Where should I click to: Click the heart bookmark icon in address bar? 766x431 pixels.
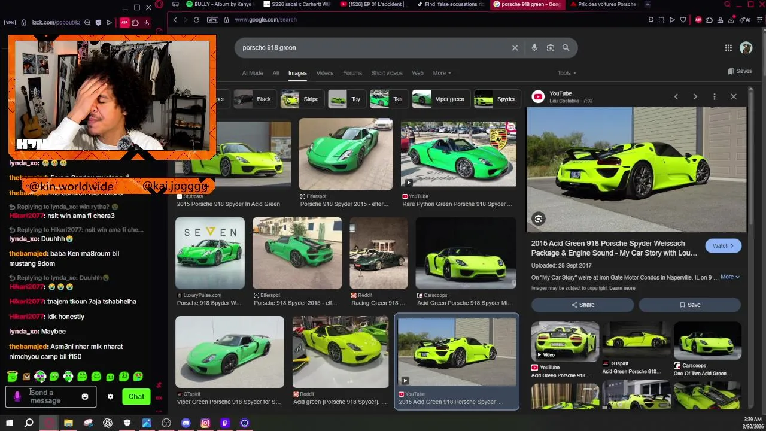683,20
